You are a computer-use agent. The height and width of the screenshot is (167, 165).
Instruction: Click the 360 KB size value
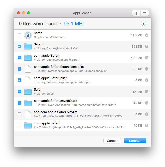[x=137, y=69]
